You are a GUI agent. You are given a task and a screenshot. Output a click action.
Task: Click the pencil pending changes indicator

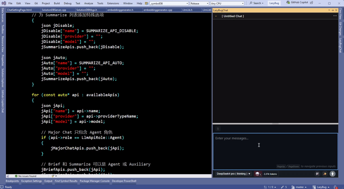[284, 187]
